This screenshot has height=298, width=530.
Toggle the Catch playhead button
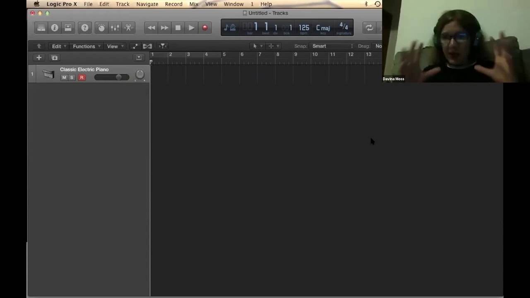163,46
